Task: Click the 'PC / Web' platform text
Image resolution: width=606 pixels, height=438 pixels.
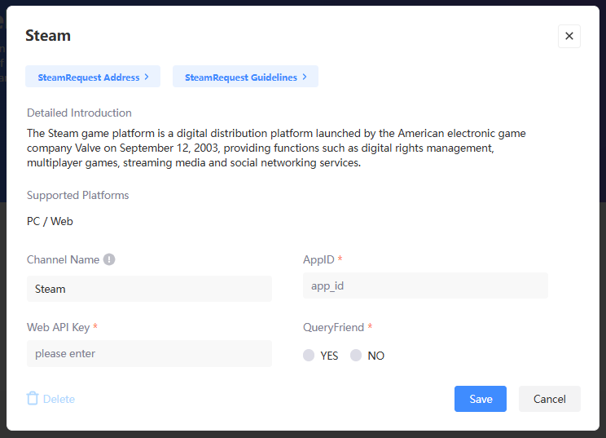Action: click(x=50, y=221)
